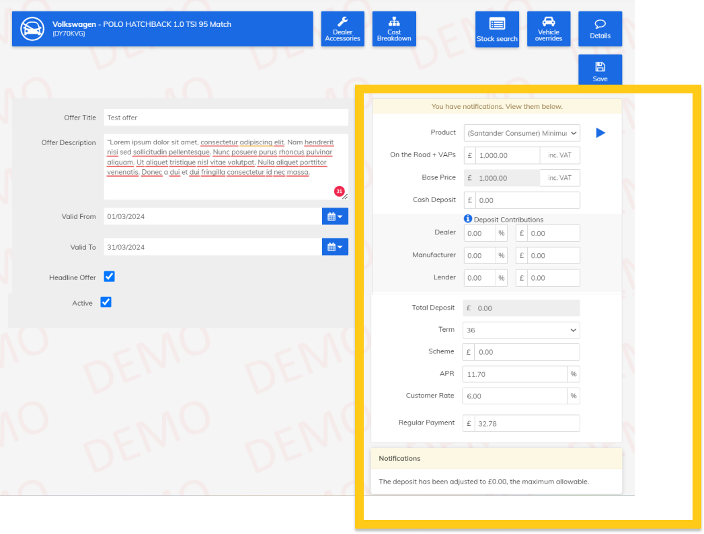Open the Term dropdown showing 36
The height and width of the screenshot is (534, 704).
point(521,330)
